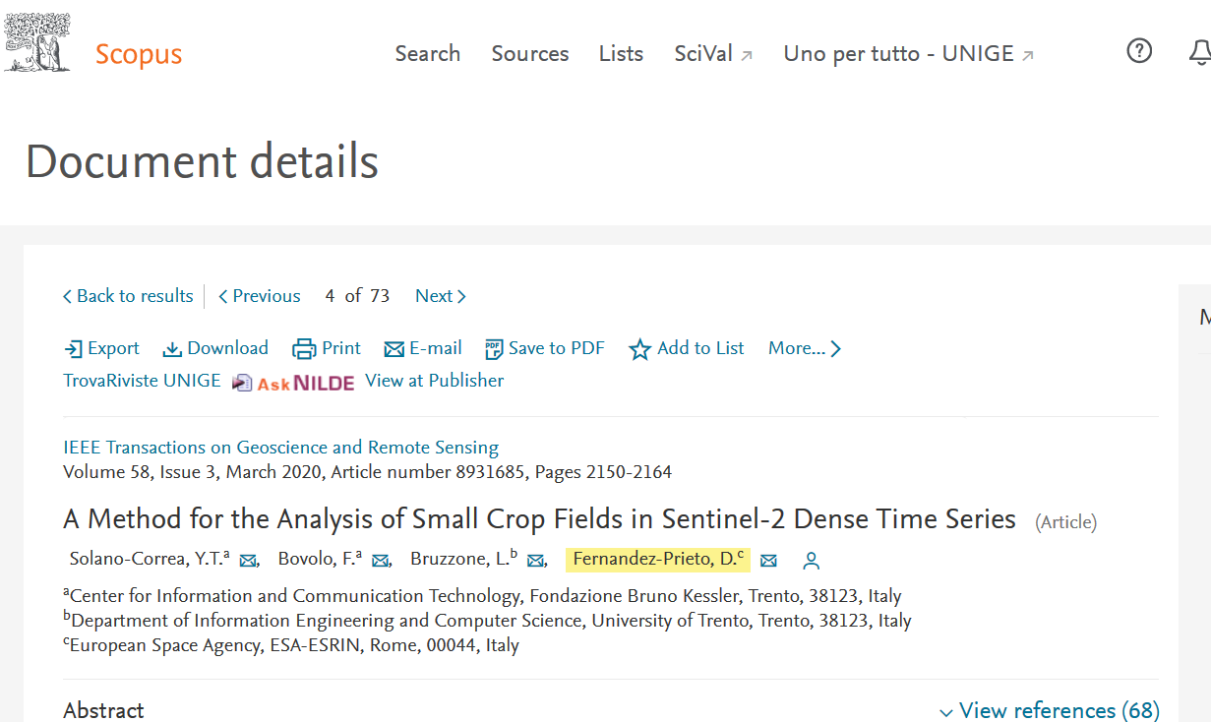The height and width of the screenshot is (722, 1211).
Task: Email author Bruzzone via envelope icon
Action: (536, 561)
